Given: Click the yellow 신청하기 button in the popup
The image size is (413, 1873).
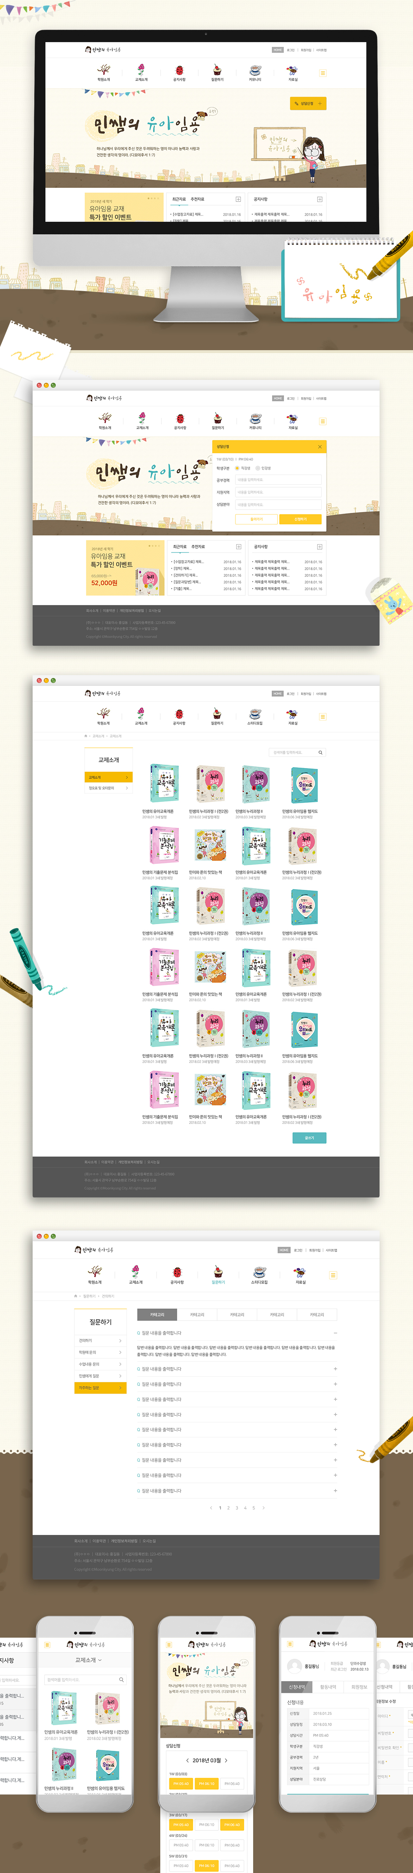Looking at the screenshot, I should click(300, 519).
